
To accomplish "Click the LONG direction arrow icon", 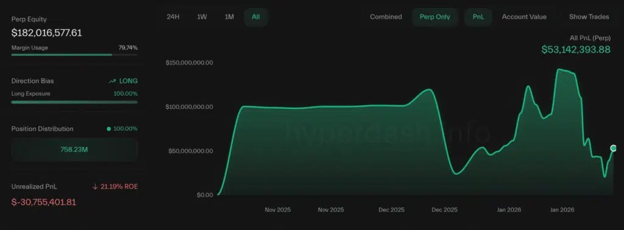I will point(112,81).
